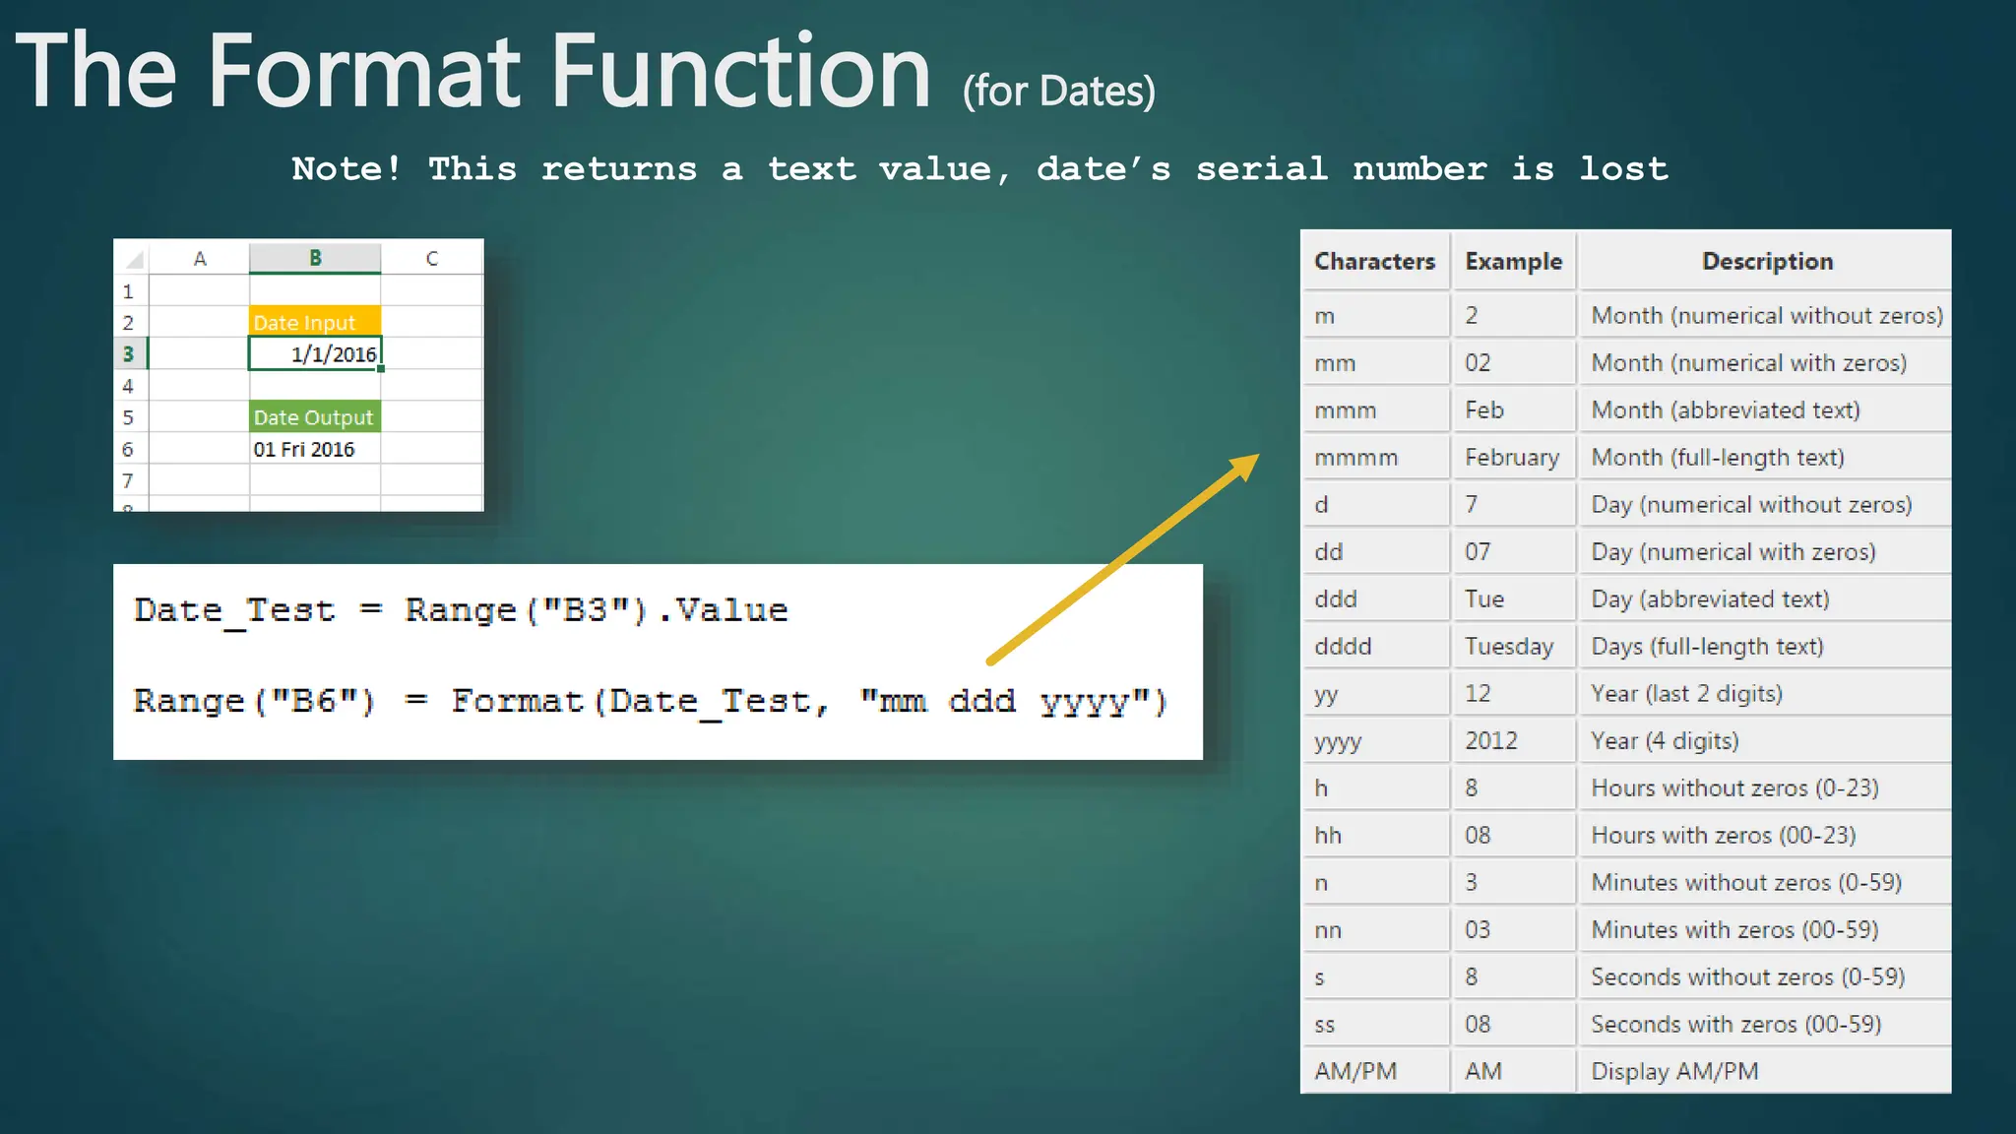The image size is (2016, 1134).
Task: Click the 'Note! This returns a text value' line
Action: point(980,168)
